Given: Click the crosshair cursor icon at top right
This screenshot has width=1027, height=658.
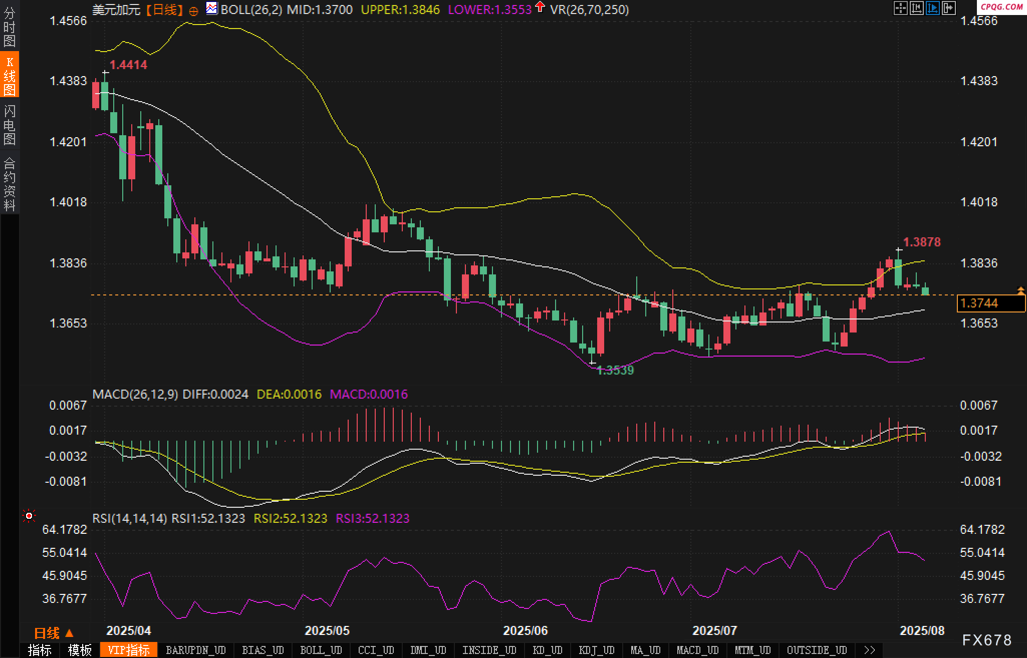Looking at the screenshot, I should 901,9.
